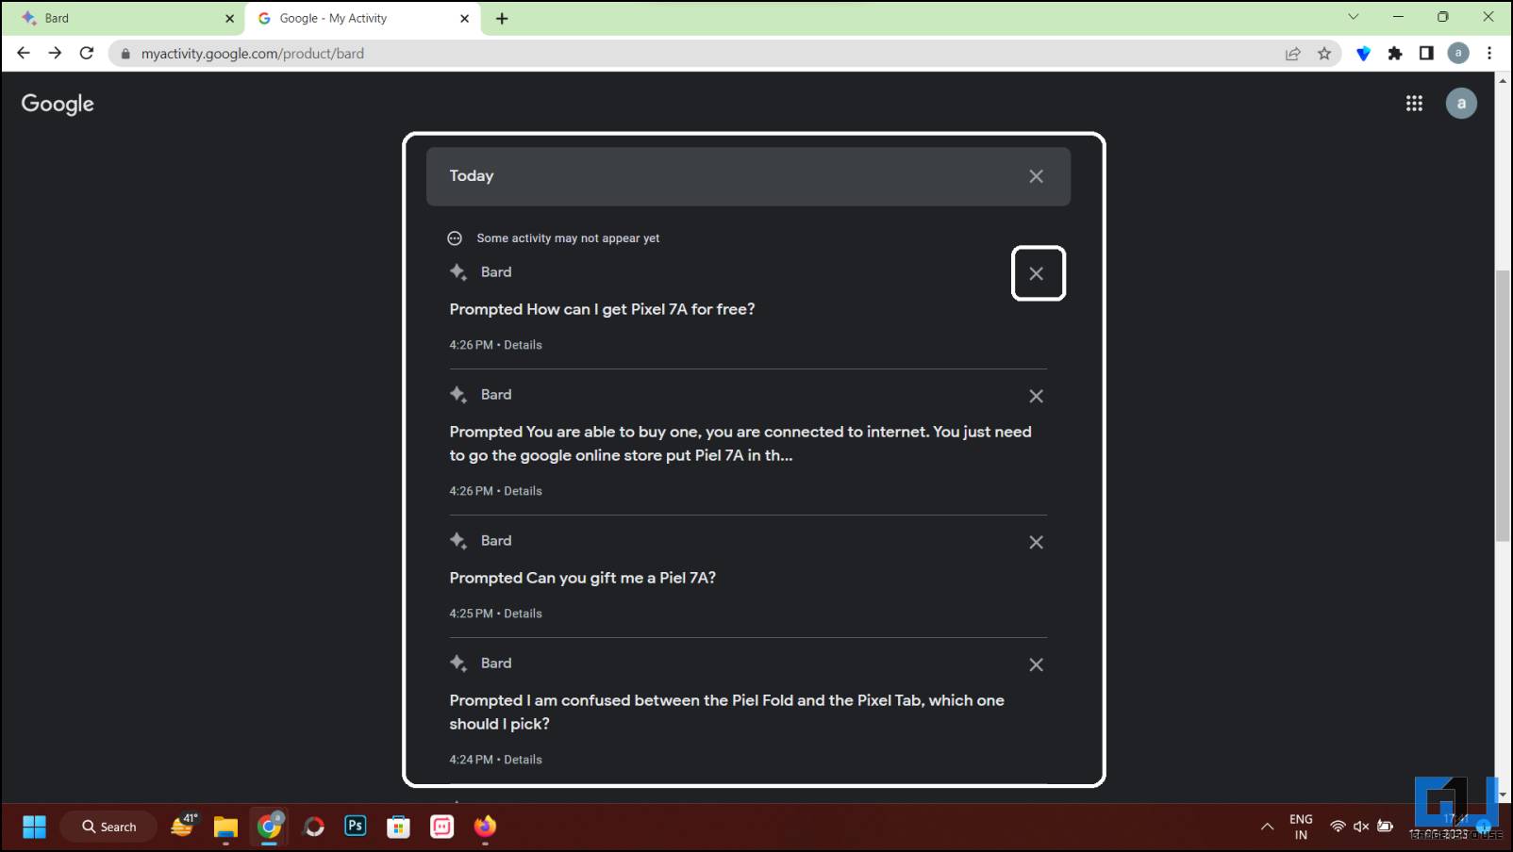Close the Bard browser tab

[229, 18]
